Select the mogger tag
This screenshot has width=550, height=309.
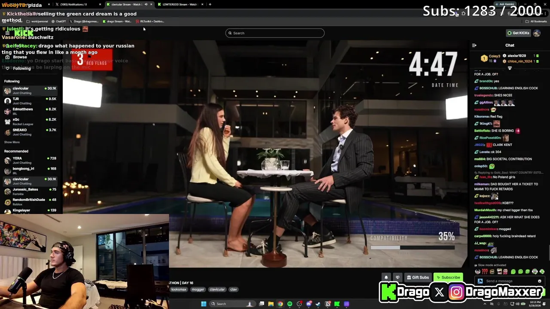pyautogui.click(x=198, y=289)
